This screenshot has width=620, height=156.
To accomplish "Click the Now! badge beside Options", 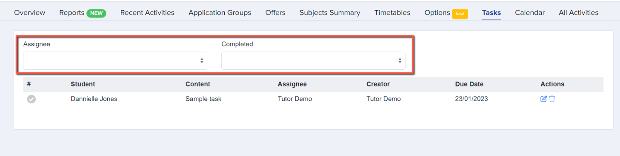I will pos(460,14).
